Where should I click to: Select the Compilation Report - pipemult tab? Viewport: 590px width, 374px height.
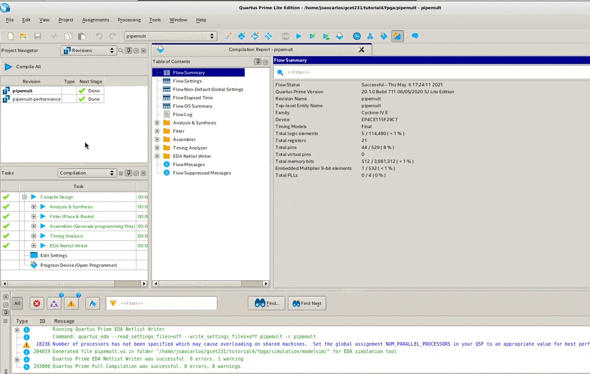tap(261, 50)
